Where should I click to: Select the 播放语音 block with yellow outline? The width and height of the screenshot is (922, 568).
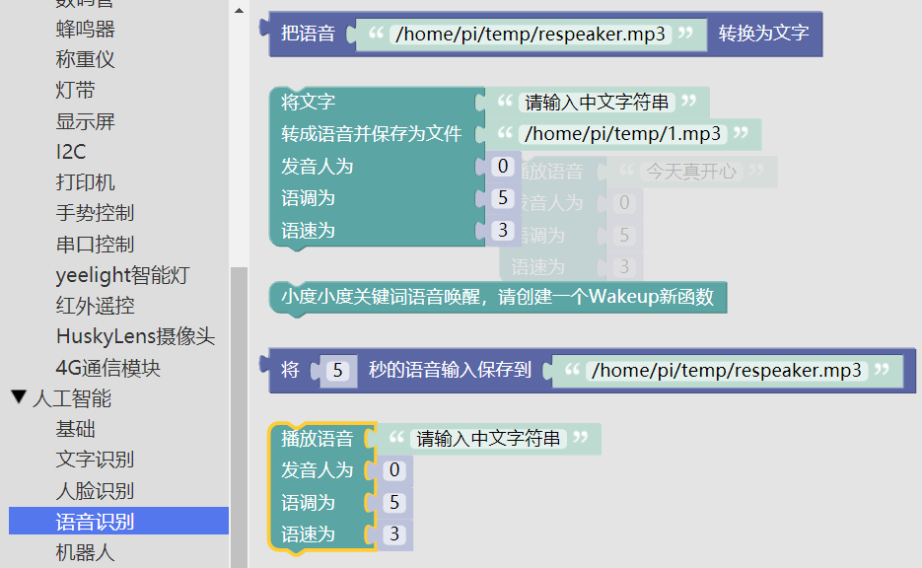pos(316,439)
